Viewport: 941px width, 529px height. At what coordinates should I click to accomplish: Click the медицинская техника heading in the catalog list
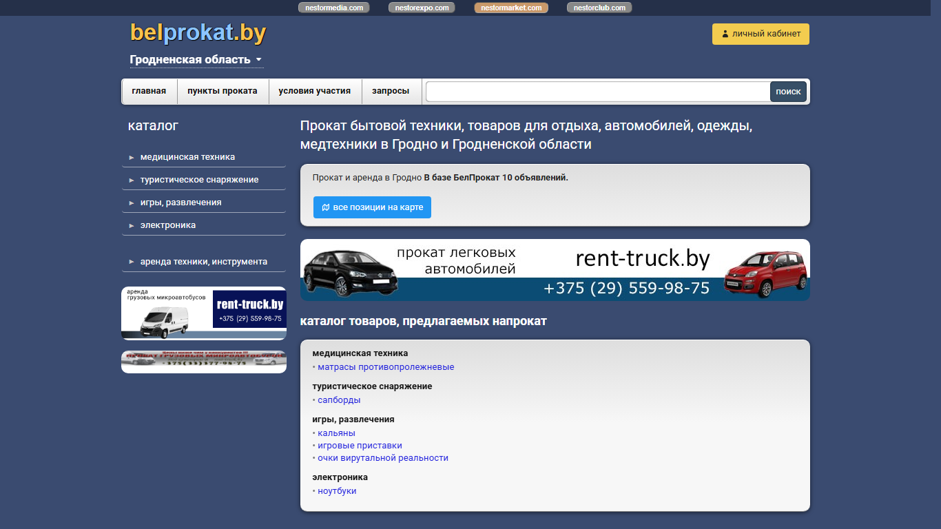tap(360, 353)
